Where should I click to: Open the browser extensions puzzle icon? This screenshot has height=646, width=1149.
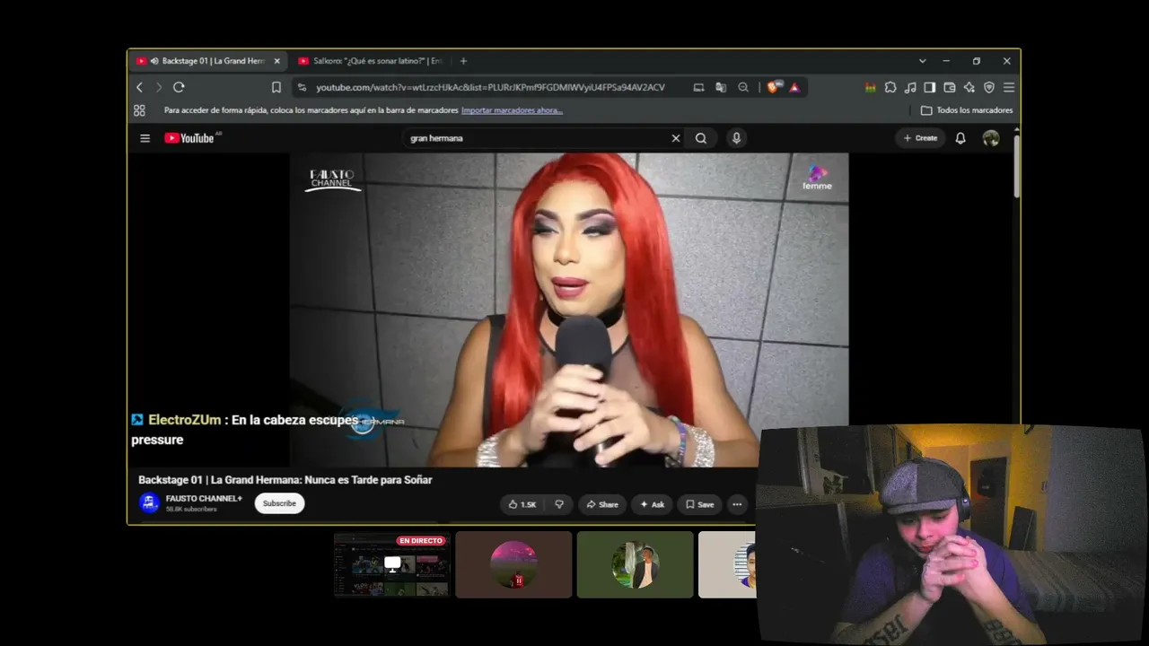tap(890, 87)
